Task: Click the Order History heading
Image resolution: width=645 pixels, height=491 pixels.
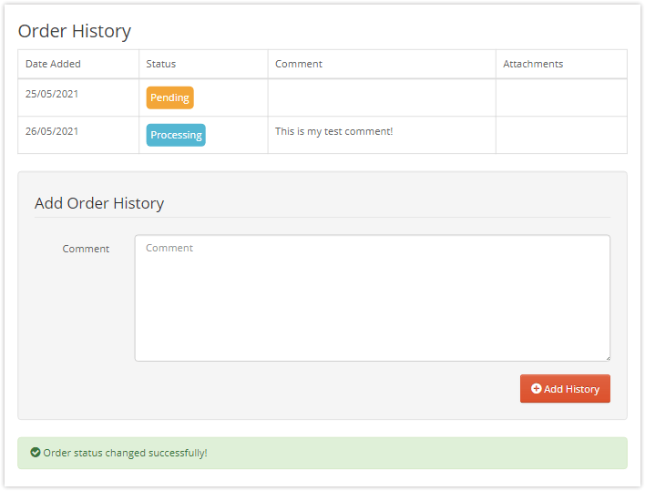Action: [75, 31]
